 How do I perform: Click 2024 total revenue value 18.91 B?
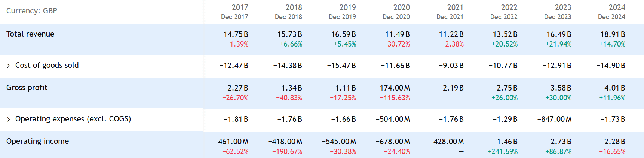(613, 34)
